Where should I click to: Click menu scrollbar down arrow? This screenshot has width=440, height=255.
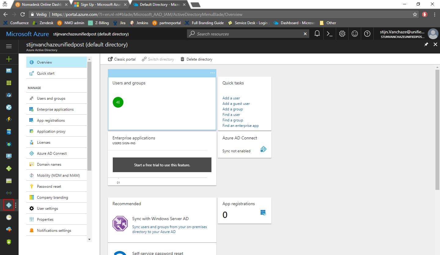click(89, 239)
